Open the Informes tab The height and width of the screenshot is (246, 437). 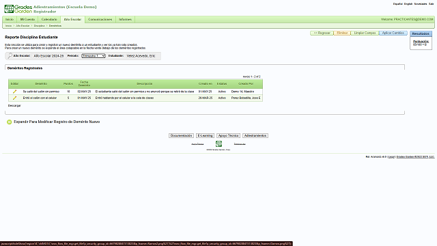(x=125, y=20)
